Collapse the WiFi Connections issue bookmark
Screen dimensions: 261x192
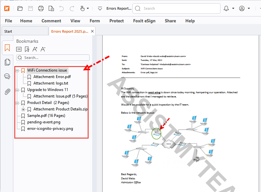coord(17,70)
